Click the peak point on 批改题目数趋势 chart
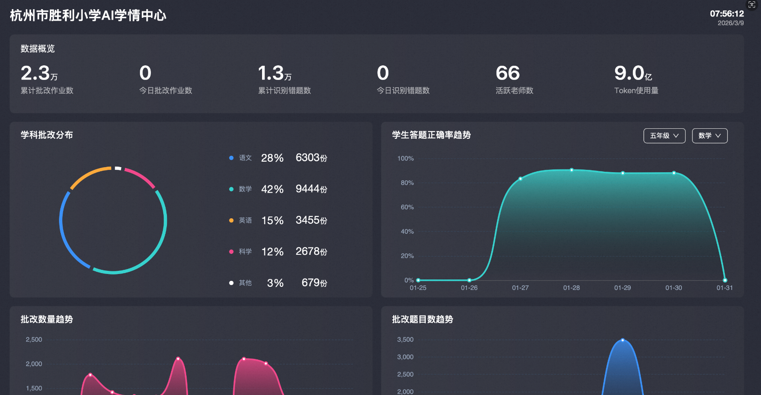 click(622, 340)
